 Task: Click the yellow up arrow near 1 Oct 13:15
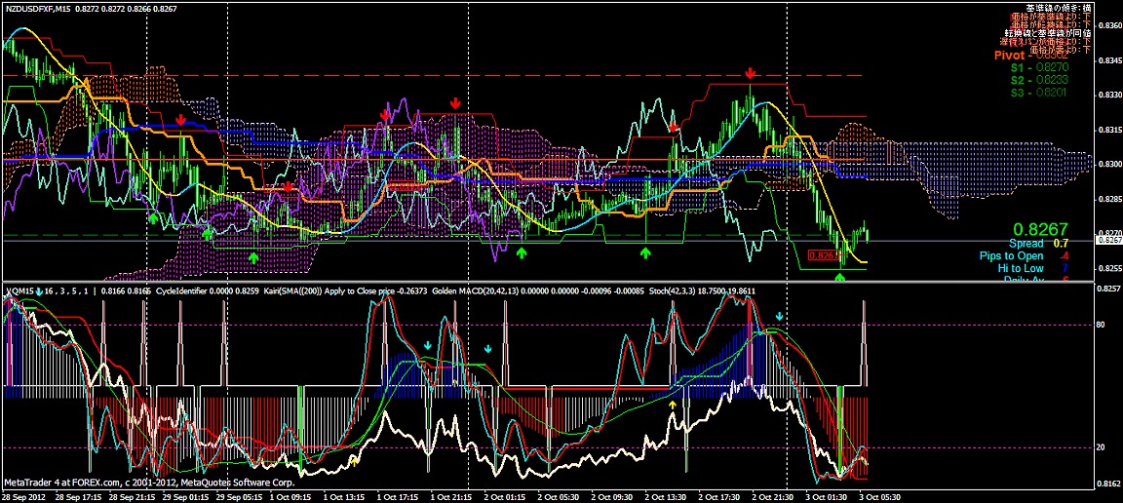point(355,458)
